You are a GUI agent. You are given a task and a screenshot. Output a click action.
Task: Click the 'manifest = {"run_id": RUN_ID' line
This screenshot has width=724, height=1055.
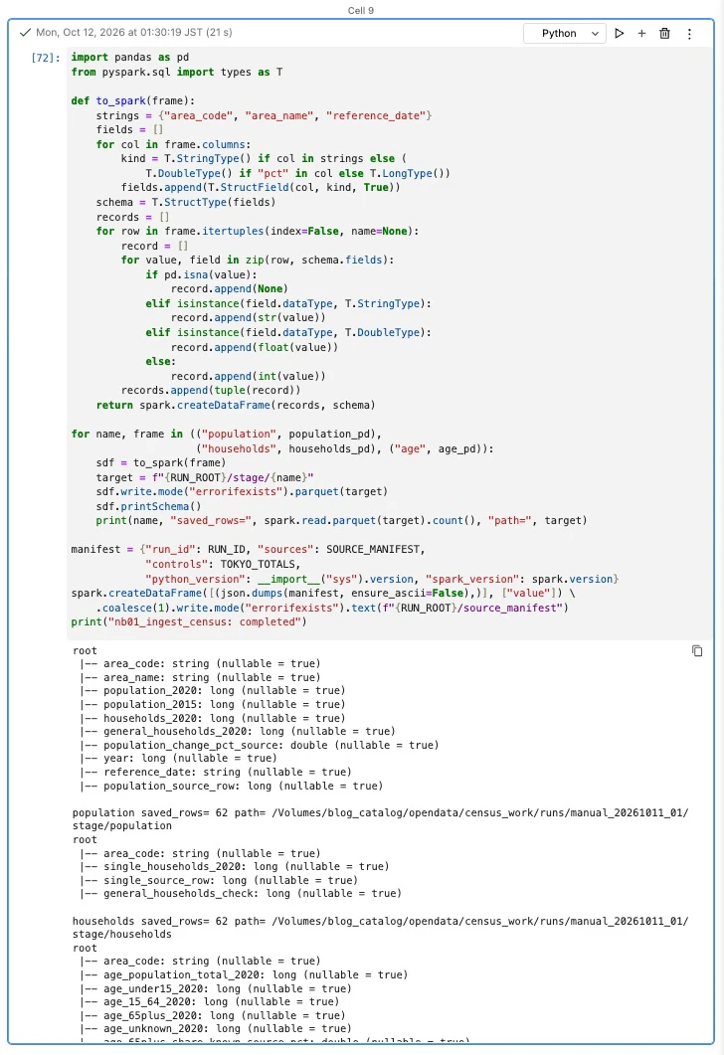[x=249, y=550]
